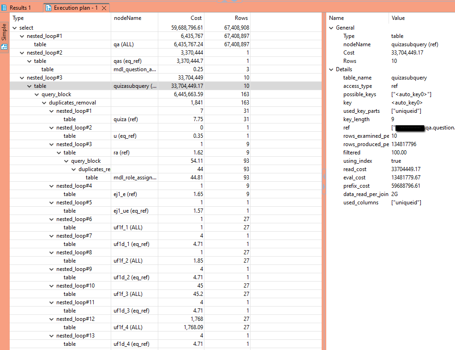Collapse the duplicates_removal node costing 1,841

(44, 103)
